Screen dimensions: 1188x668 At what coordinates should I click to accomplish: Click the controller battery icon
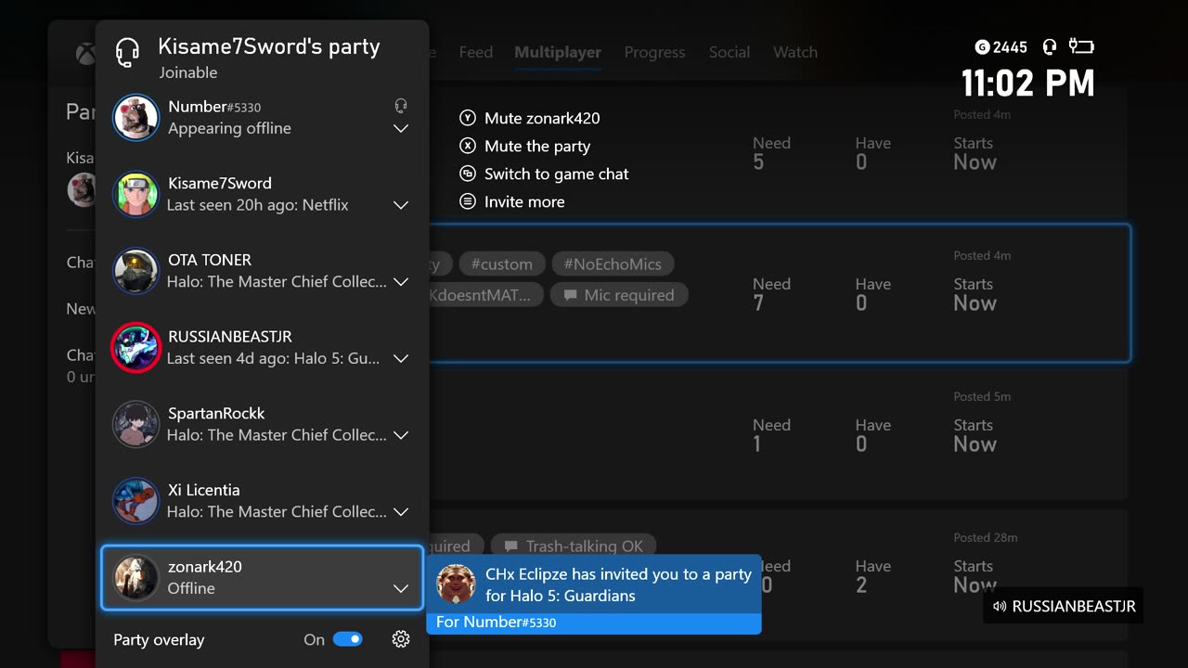tap(1081, 45)
